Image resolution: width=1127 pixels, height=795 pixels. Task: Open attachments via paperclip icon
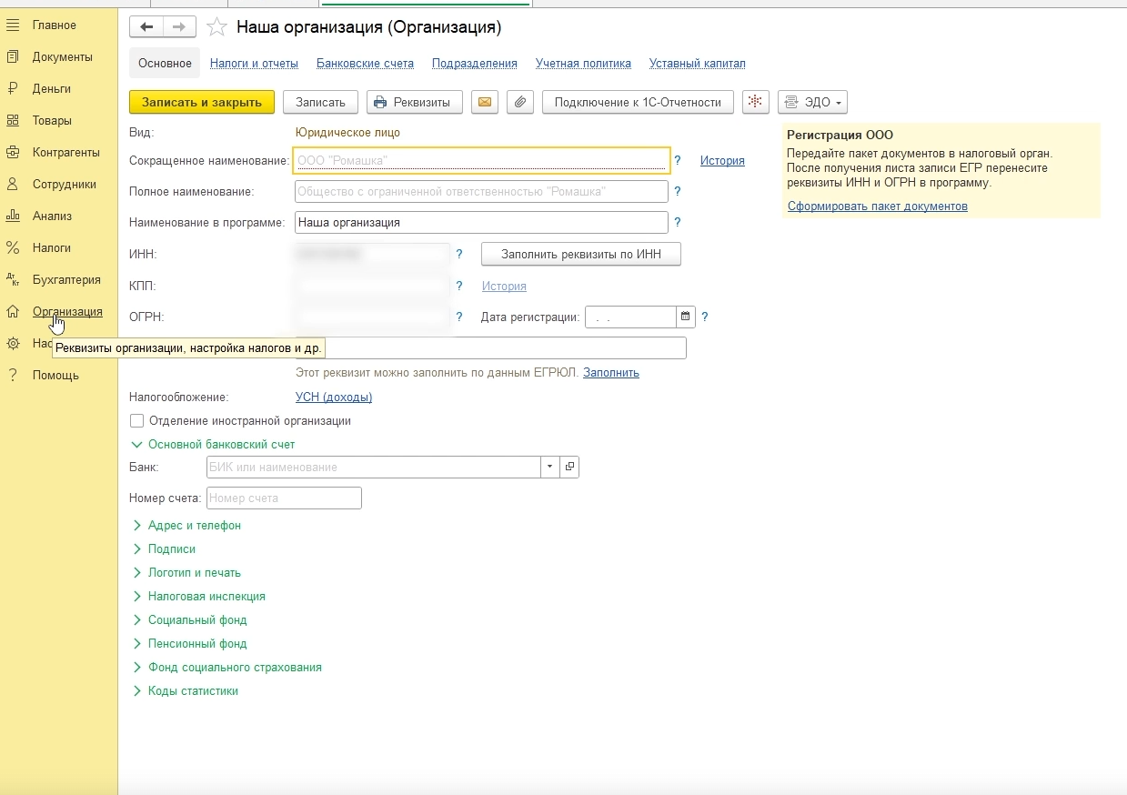(519, 102)
